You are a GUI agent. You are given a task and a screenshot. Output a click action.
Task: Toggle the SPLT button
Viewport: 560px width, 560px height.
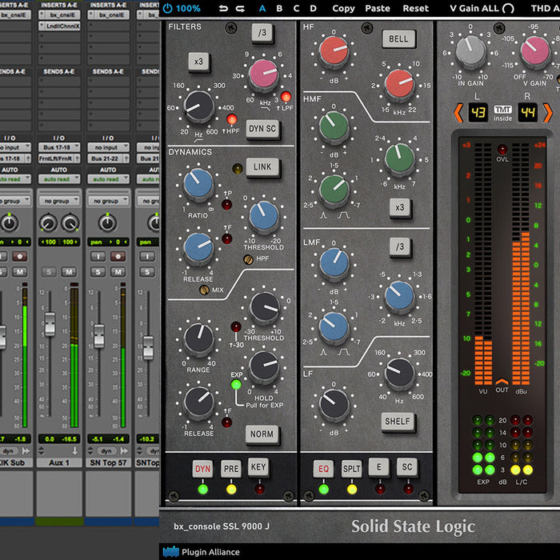click(351, 469)
